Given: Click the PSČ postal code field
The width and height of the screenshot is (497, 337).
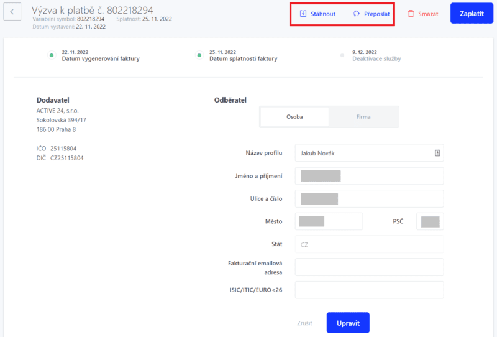Looking at the screenshot, I should [x=430, y=221].
